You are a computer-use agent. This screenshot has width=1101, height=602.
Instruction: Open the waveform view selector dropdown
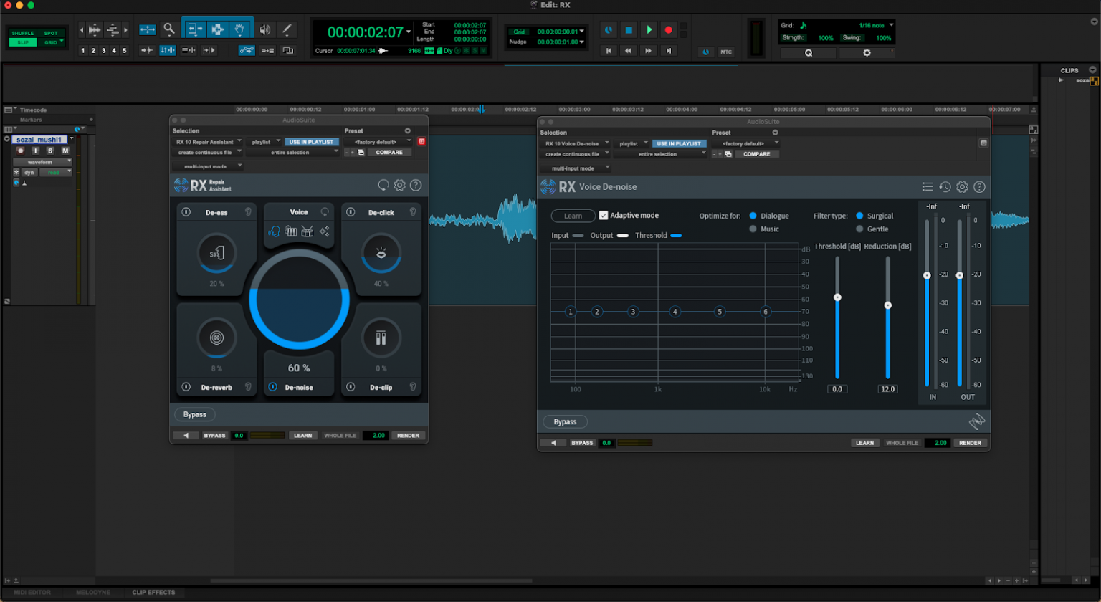pyautogui.click(x=44, y=162)
